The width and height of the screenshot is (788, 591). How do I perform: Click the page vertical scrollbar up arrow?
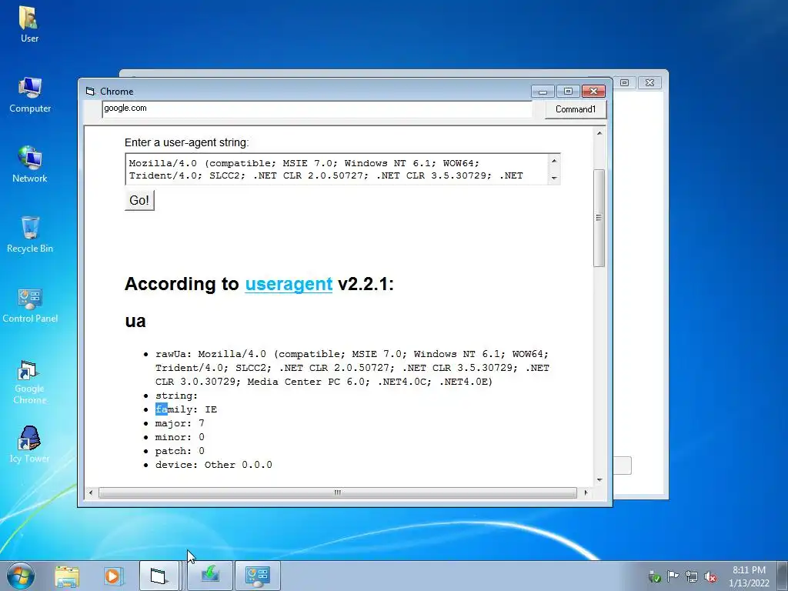[x=599, y=133]
